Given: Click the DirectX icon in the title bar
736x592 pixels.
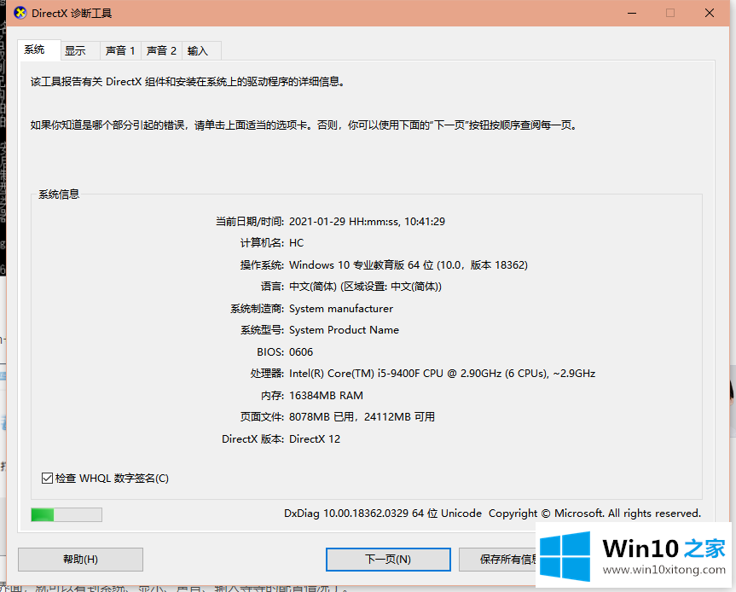Looking at the screenshot, I should pos(20,13).
